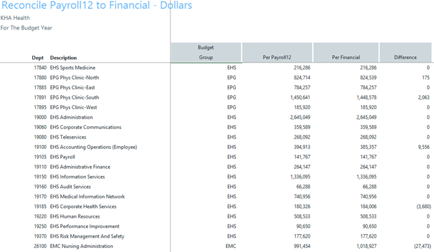This screenshot has width=434, height=252.
Task: Select the Dept header label
Action: 38,58
